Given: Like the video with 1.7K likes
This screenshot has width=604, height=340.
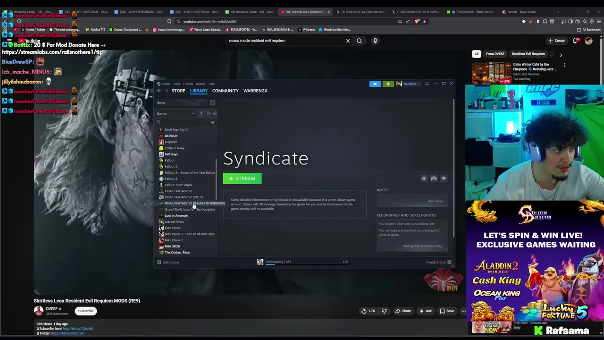Looking at the screenshot, I should pyautogui.click(x=368, y=311).
